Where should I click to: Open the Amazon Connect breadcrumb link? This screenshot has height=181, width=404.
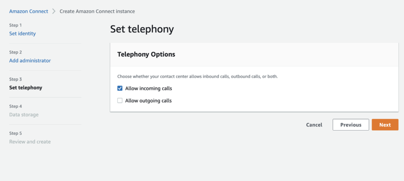(28, 11)
